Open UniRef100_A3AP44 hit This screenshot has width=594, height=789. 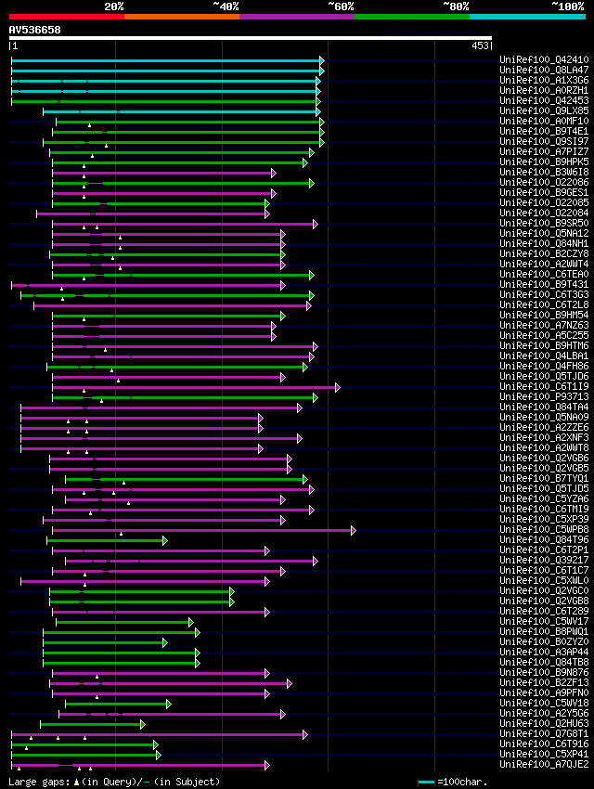(x=544, y=652)
